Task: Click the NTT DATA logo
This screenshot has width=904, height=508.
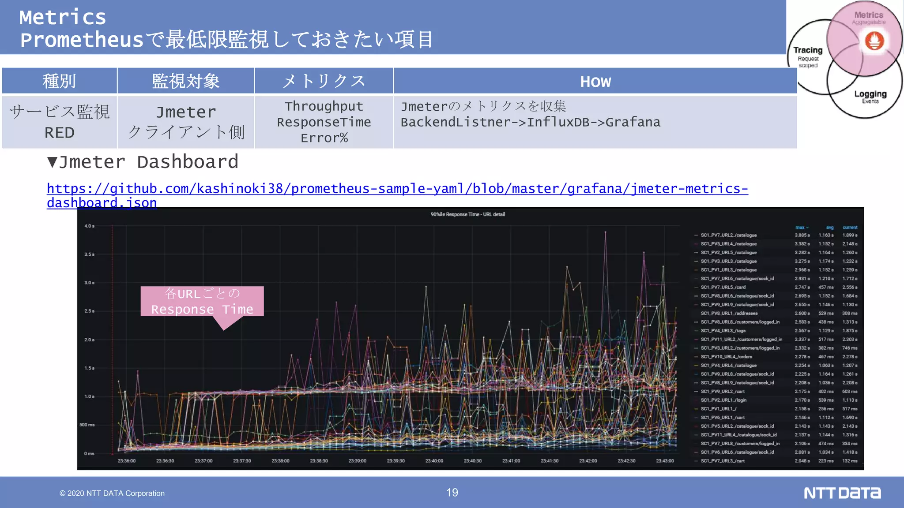Action: click(x=842, y=493)
